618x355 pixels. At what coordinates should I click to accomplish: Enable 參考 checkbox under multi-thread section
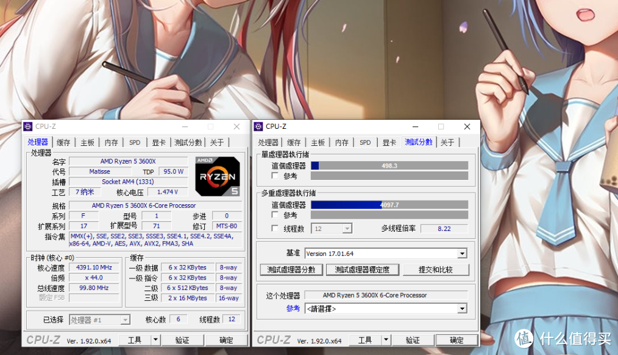(275, 215)
